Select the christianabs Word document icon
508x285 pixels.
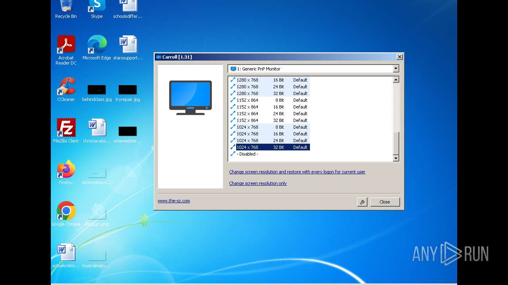97,131
